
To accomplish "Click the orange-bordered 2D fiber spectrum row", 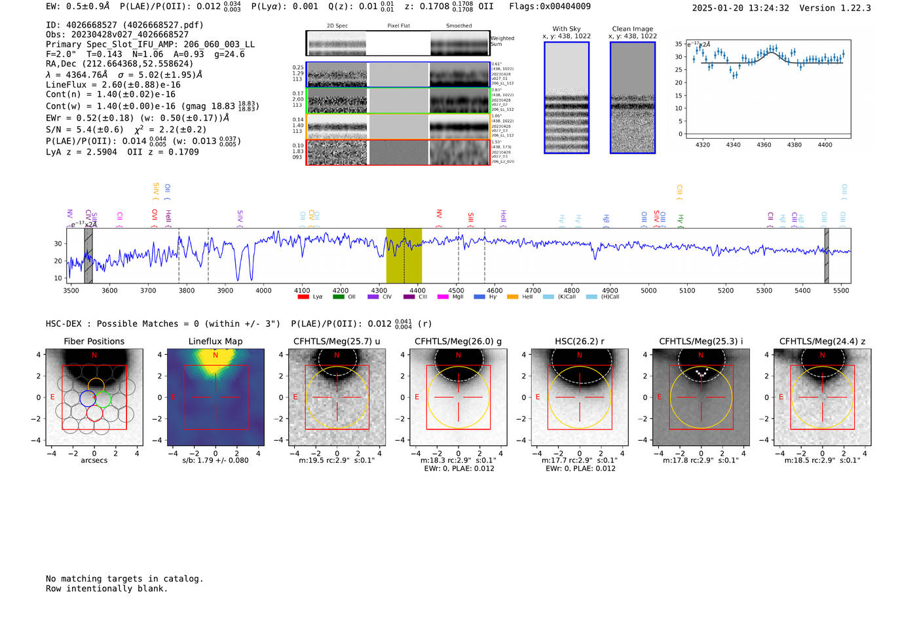I will 398,126.
